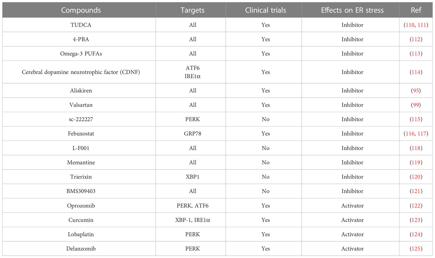The height and width of the screenshot is (258, 435).
Task: Click reference 99 for Valsartan
Action: 416,105
